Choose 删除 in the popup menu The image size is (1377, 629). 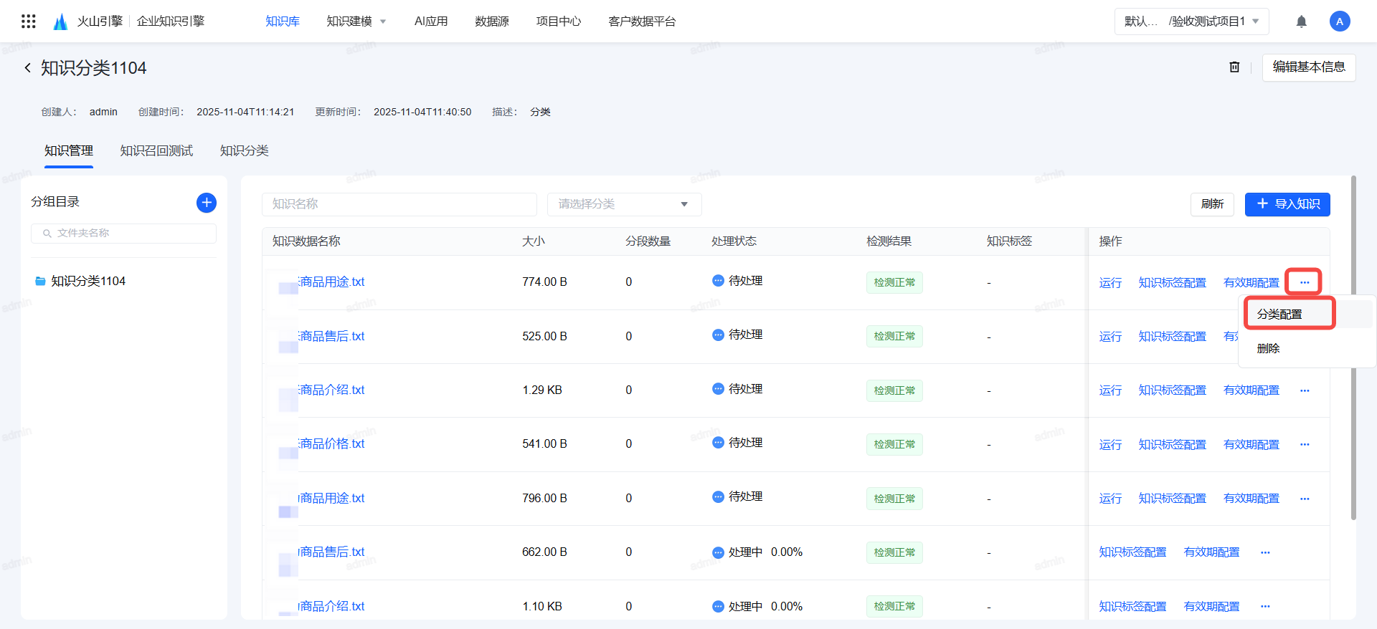1268,349
